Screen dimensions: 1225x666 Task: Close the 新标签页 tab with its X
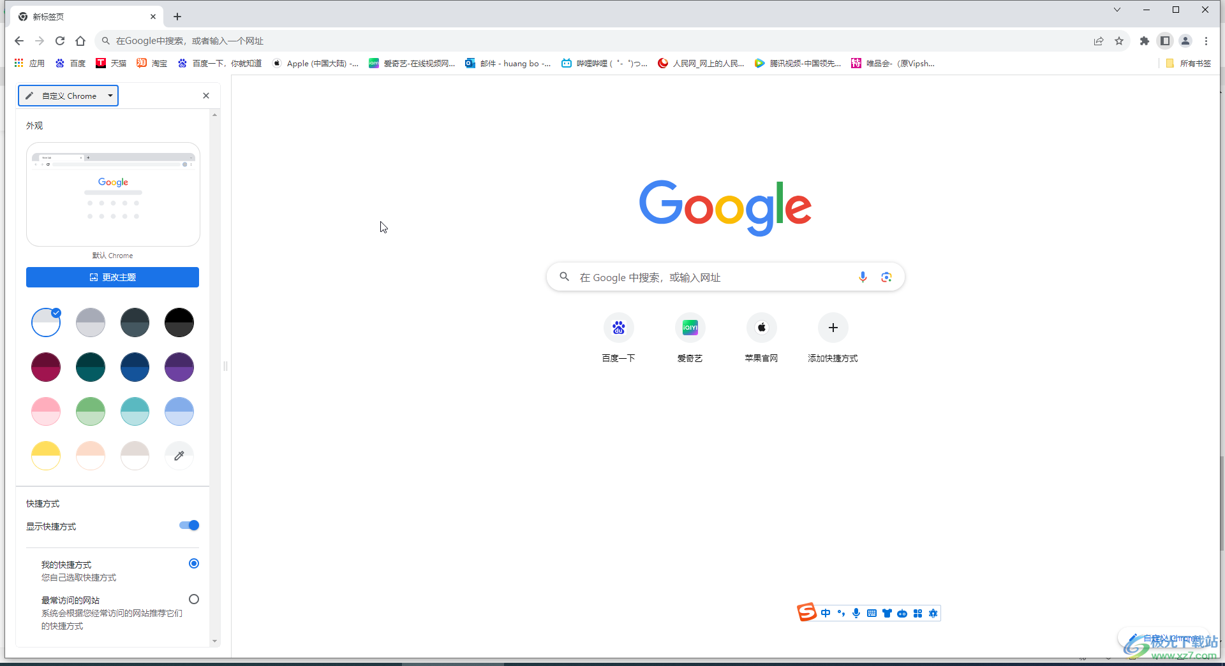(x=153, y=17)
